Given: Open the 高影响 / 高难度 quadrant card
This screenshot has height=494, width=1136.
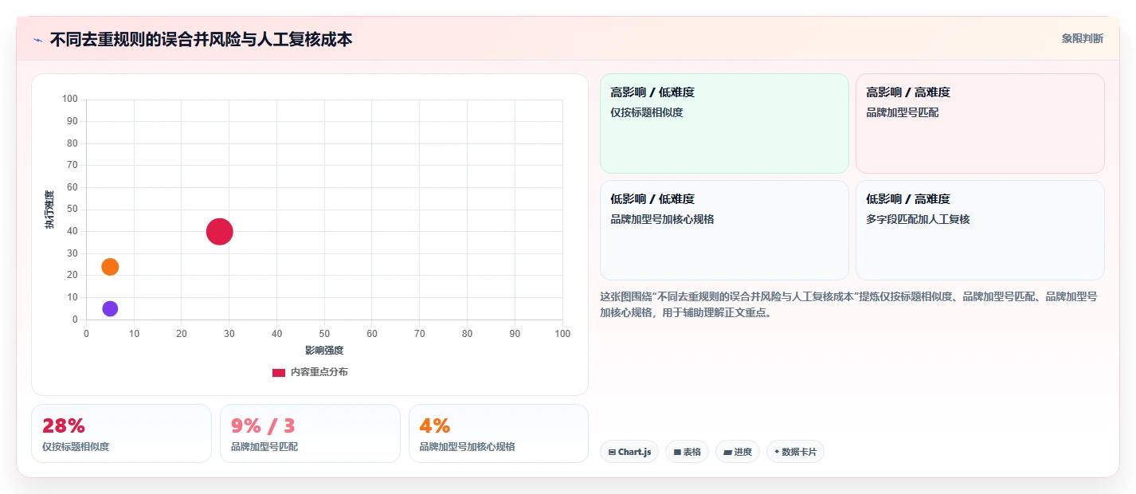Looking at the screenshot, I should click(x=980, y=123).
